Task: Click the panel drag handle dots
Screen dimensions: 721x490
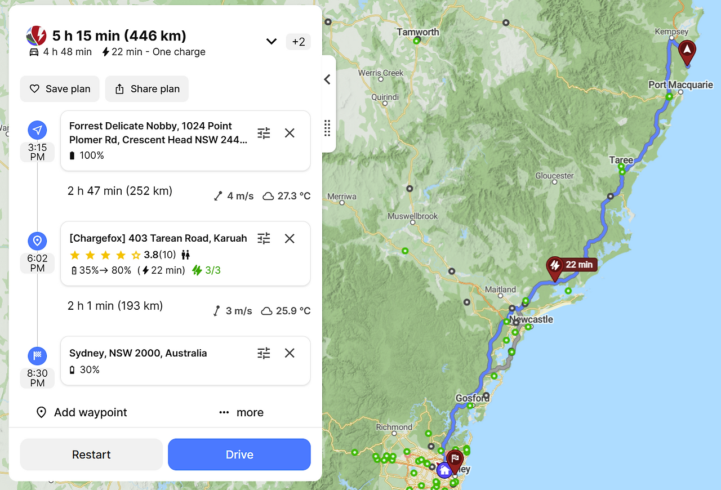Action: pos(327,128)
